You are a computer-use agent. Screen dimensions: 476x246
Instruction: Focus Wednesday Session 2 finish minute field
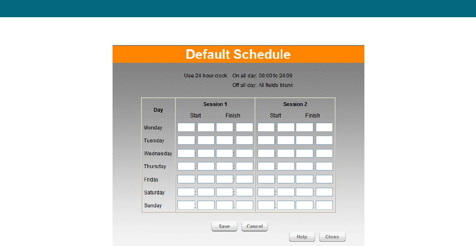tap(324, 153)
